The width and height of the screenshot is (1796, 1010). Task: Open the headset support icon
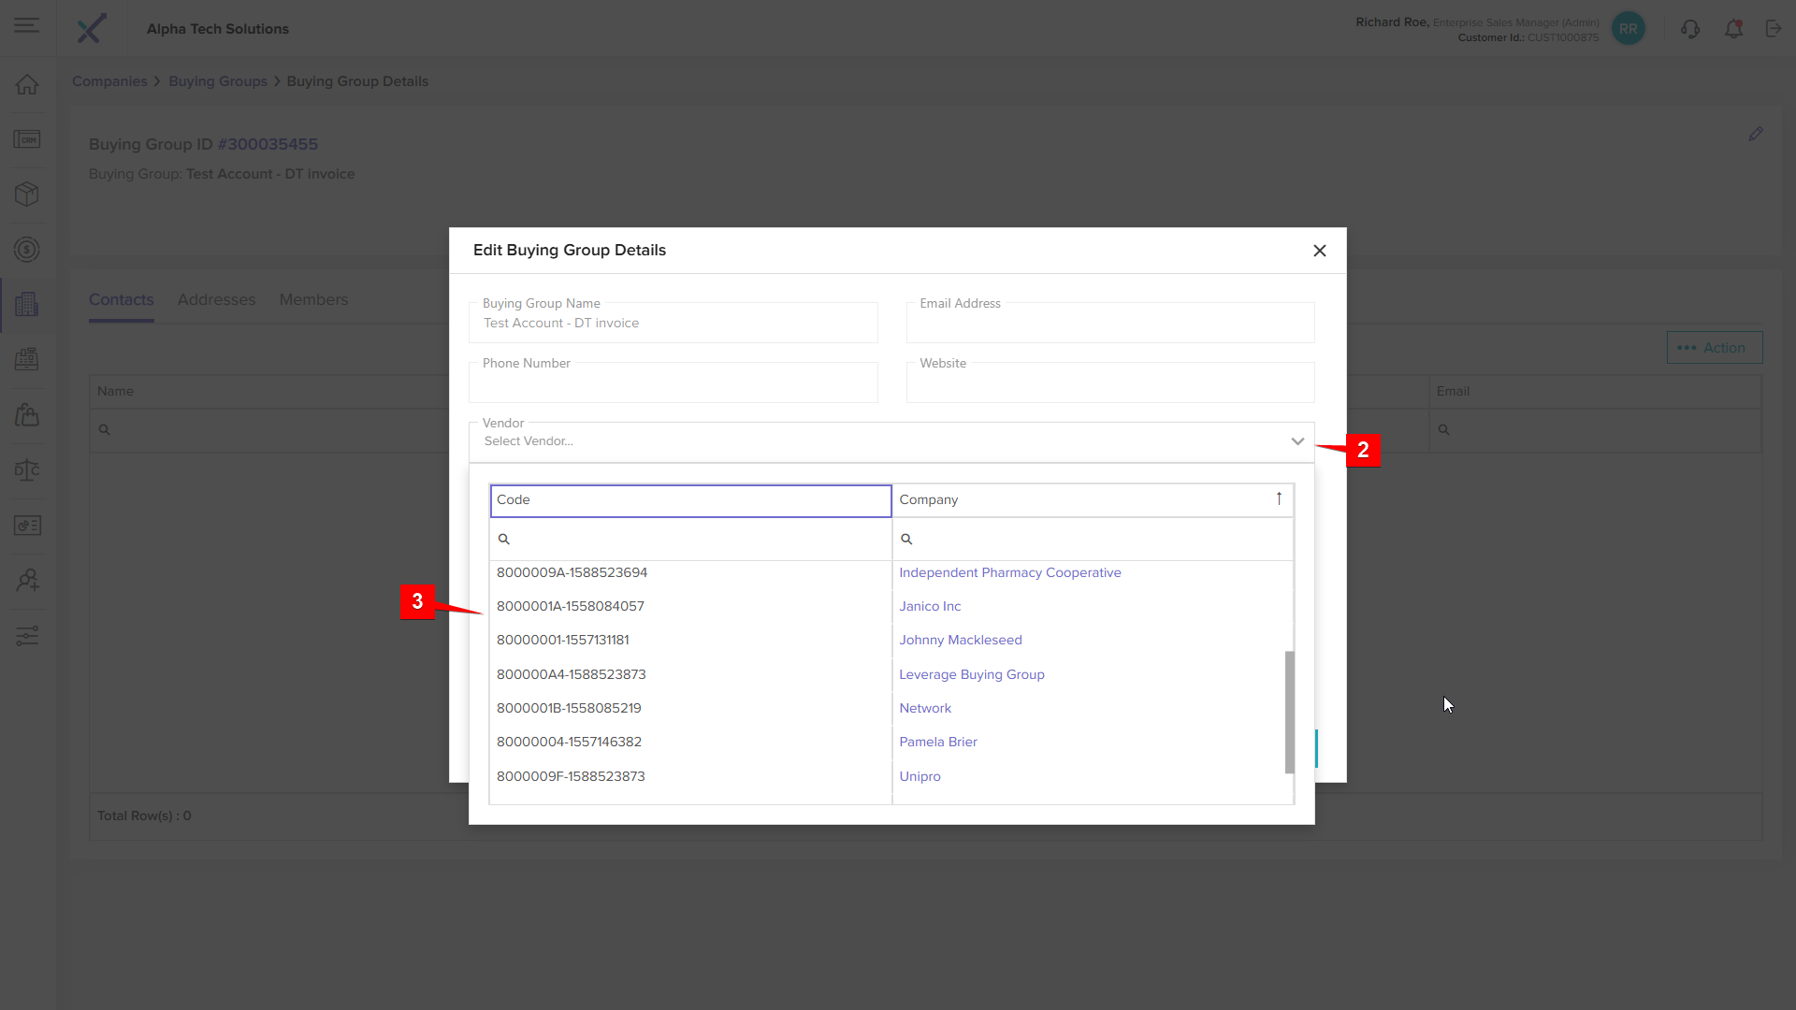pos(1689,29)
